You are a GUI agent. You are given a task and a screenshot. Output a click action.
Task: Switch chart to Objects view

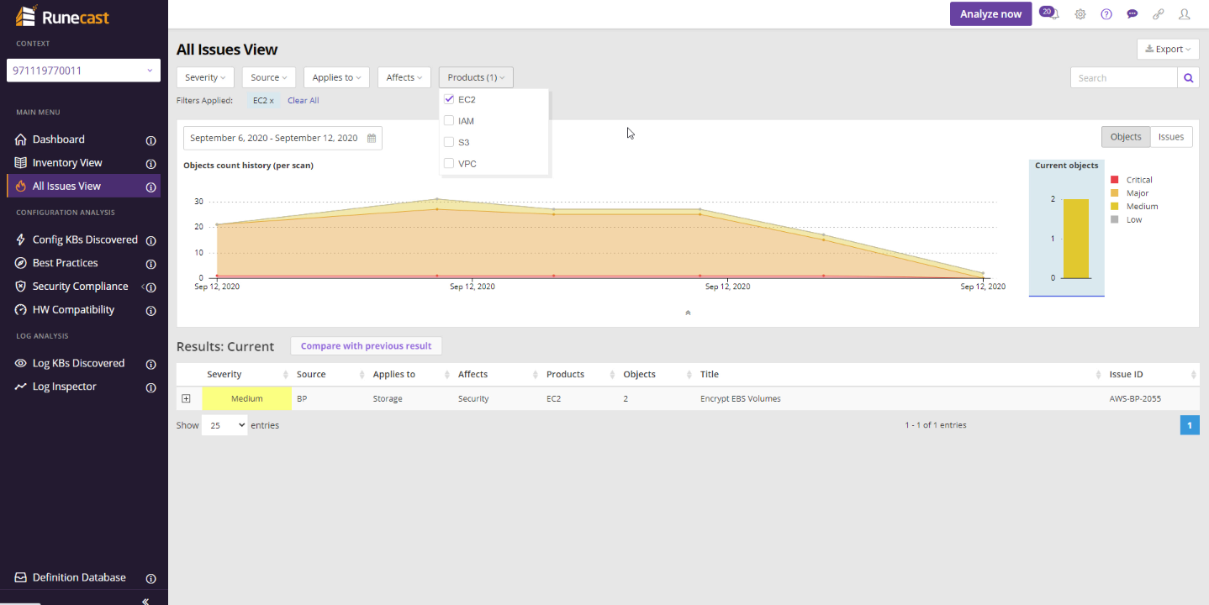coord(1126,137)
